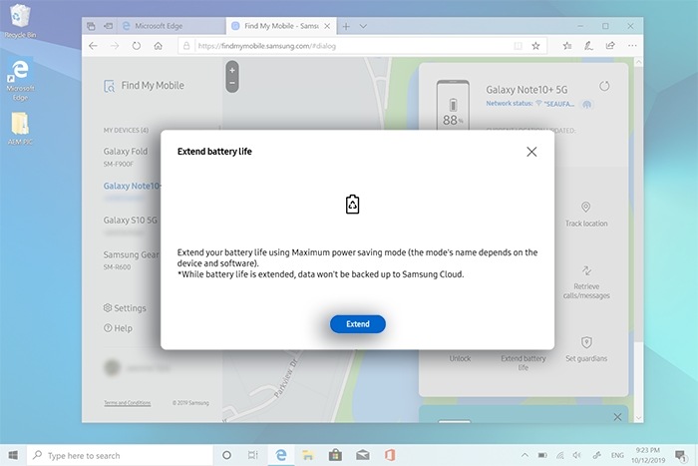Click the phone battery 88% image
The image size is (698, 466).
[x=453, y=105]
